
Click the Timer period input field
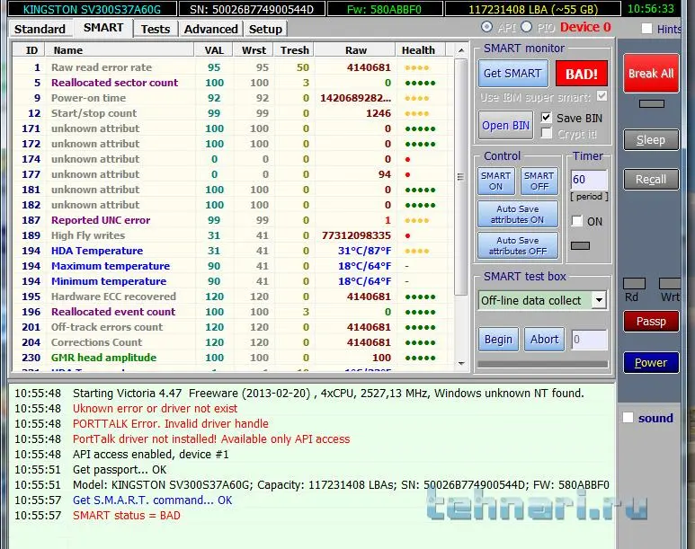(589, 180)
